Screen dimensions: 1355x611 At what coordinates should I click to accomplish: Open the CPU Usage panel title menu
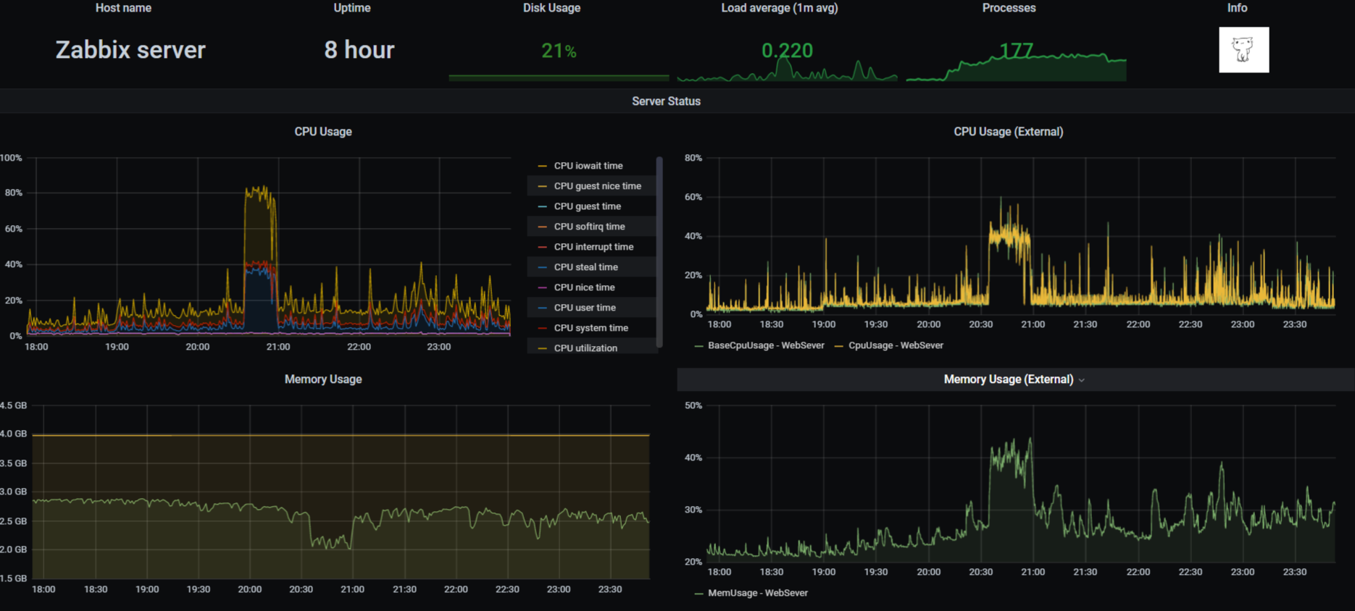[x=323, y=132]
